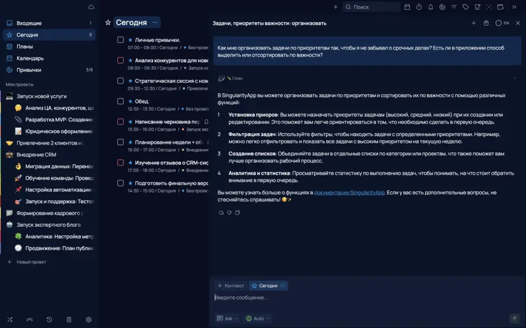Click the 'Контекст' add button
Viewport: 526px width, 328px height.
tap(231, 286)
